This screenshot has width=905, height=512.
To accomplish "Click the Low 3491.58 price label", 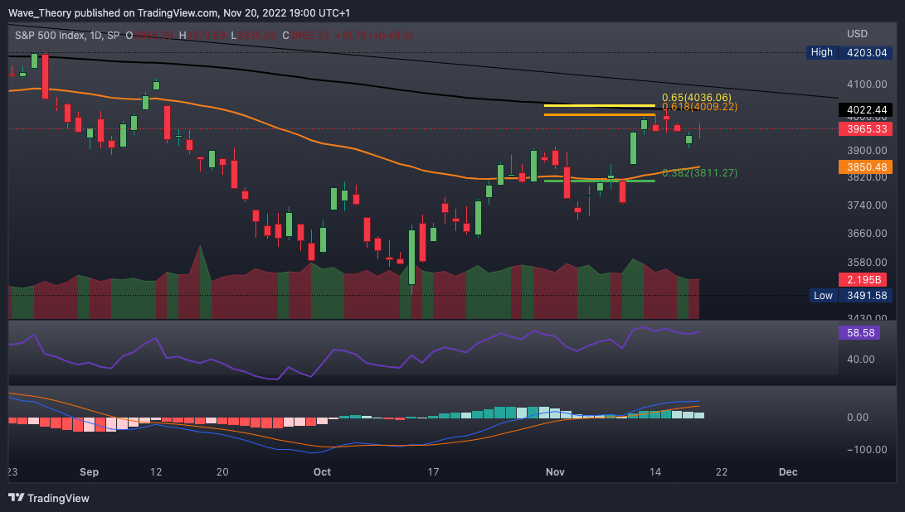I will (x=851, y=296).
